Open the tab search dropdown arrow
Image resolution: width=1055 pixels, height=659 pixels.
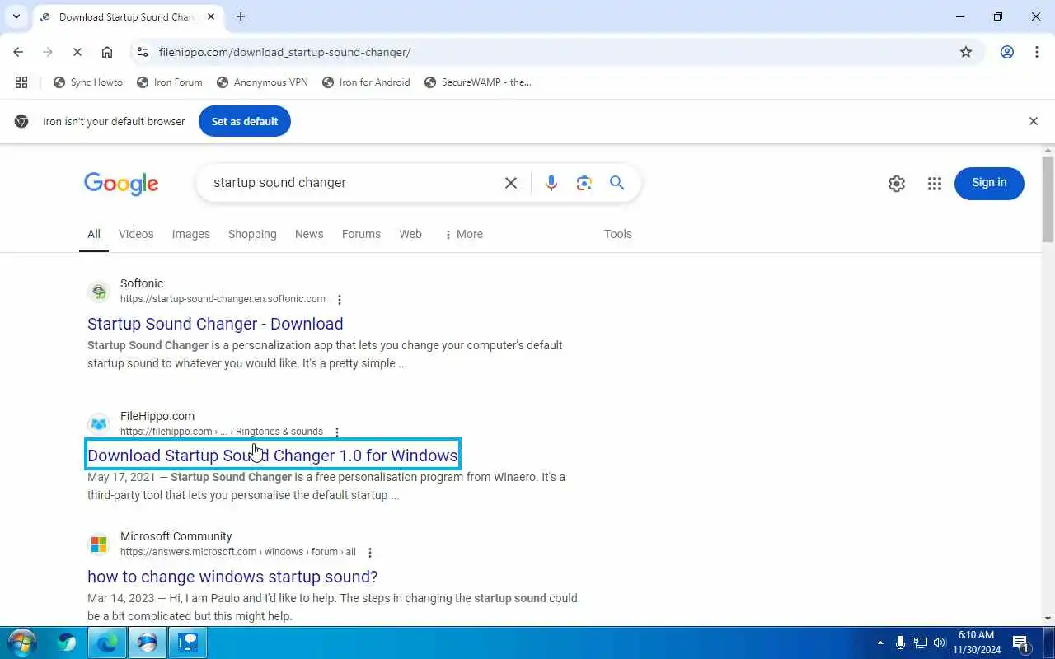16,16
